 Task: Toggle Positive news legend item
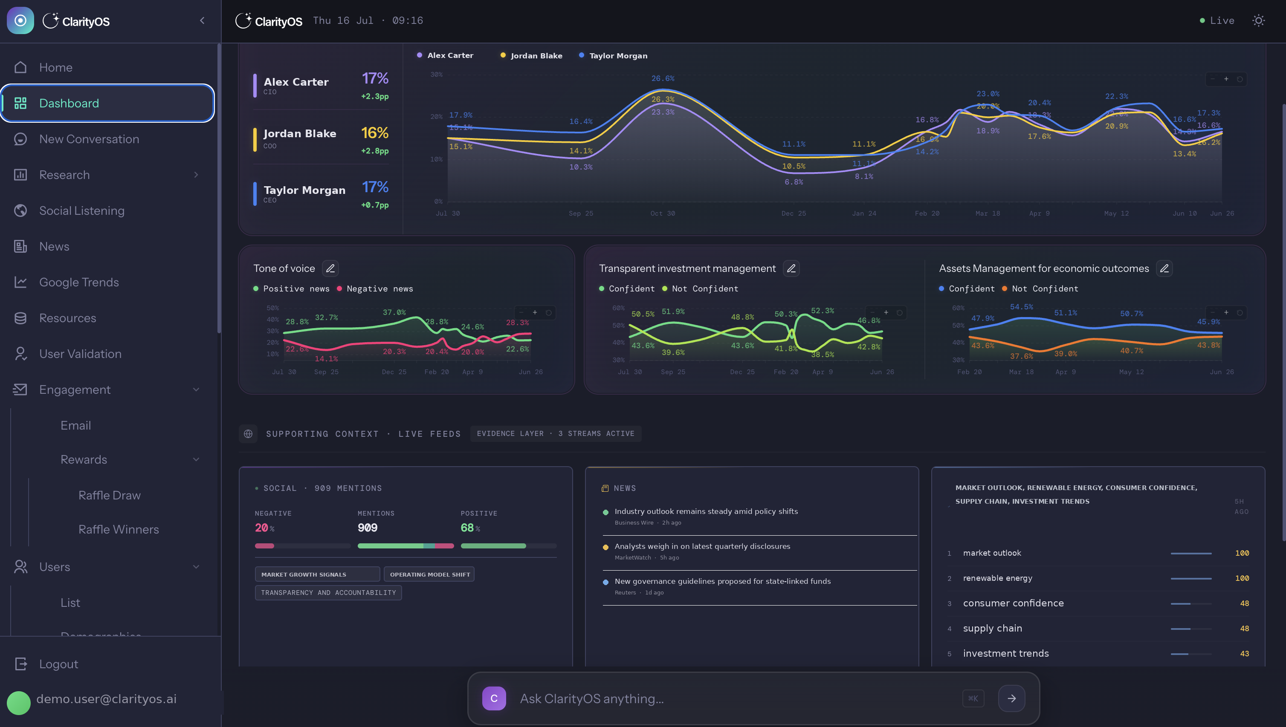tap(291, 288)
